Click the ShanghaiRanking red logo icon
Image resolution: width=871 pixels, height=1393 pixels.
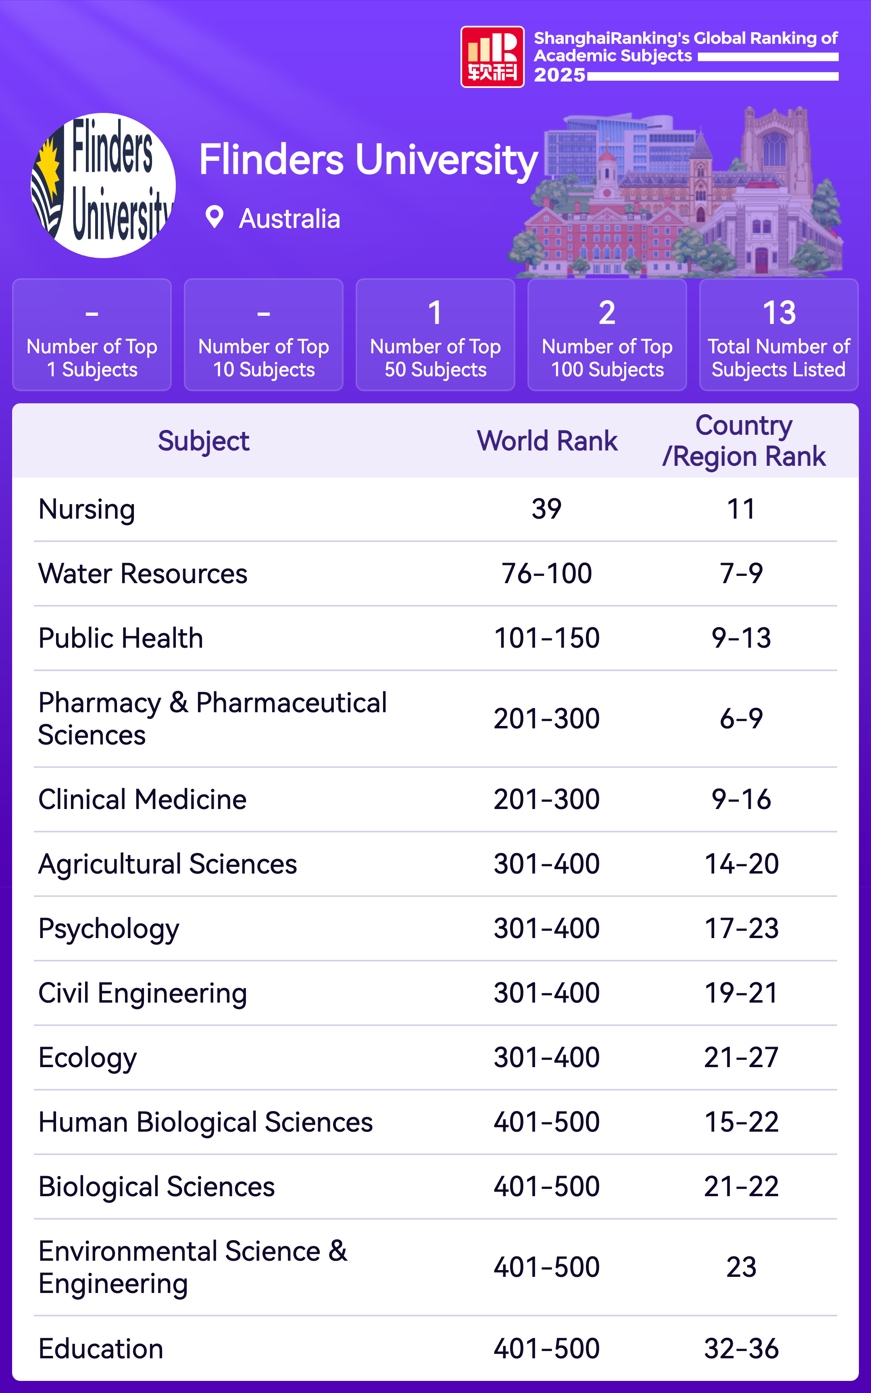click(492, 57)
